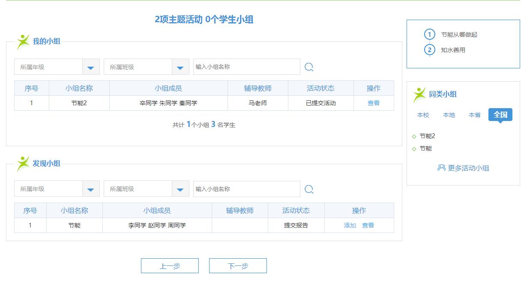The height and width of the screenshot is (283, 527).
Task: Click the search icon in 我的小组 section
Action: [309, 67]
